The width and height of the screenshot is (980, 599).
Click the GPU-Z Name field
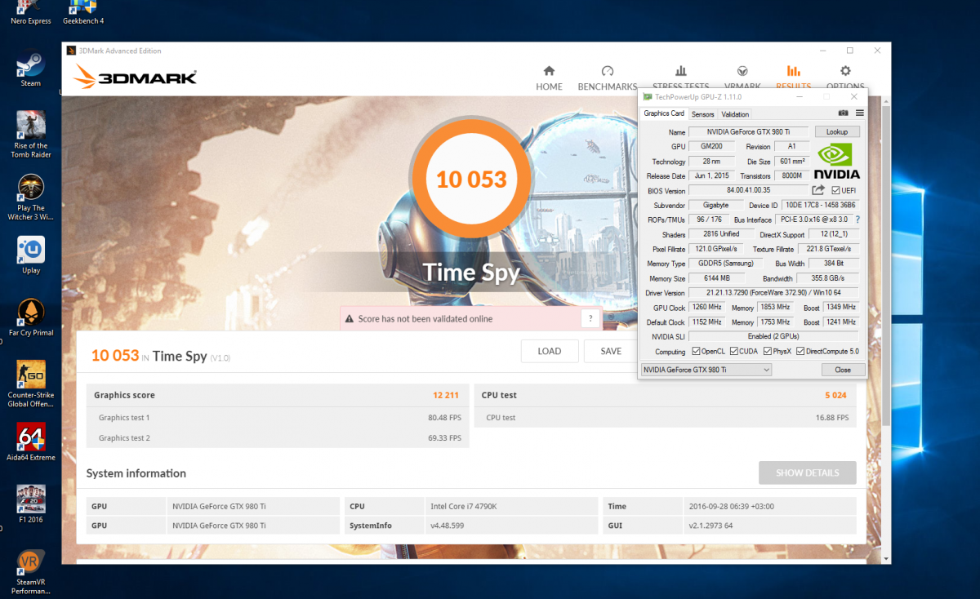point(750,131)
